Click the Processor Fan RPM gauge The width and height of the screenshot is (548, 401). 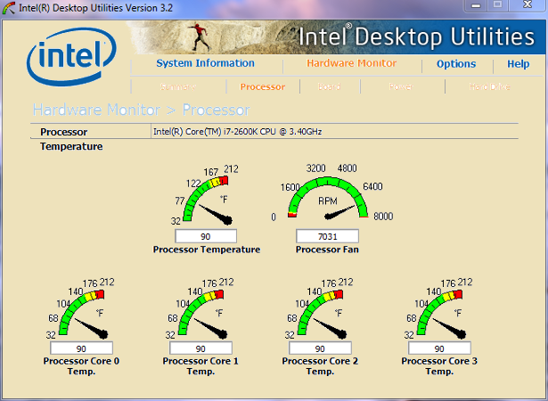click(327, 200)
